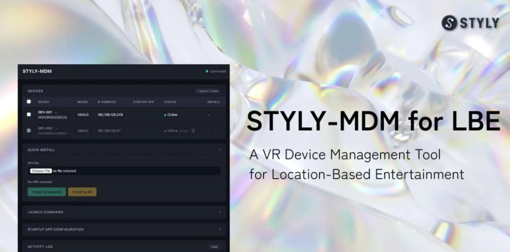Viewport: 510px width, 252px height.
Task: Click the Choose File button for APK
Action: click(41, 171)
